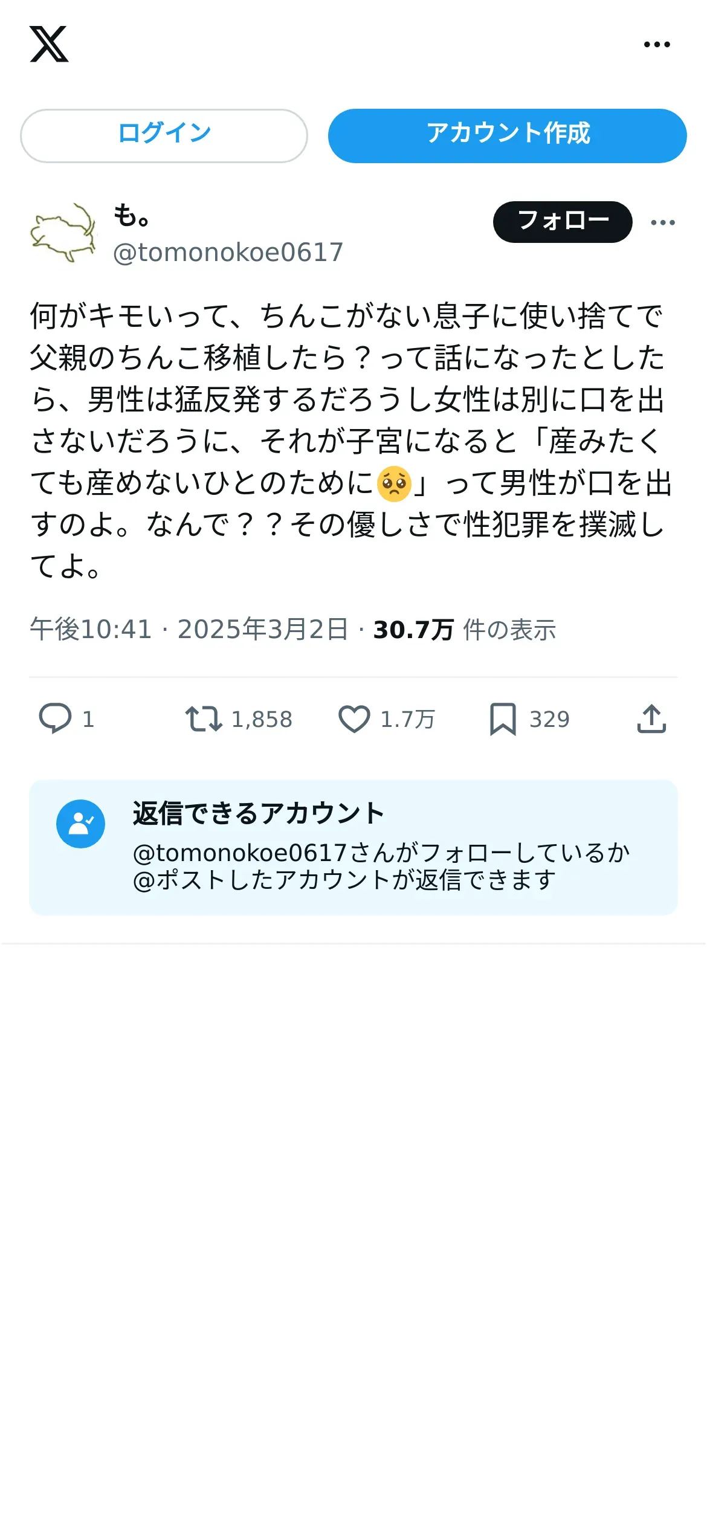Bookmark the post with bookmark icon
Image resolution: width=707 pixels, height=1530 pixels.
[x=503, y=719]
